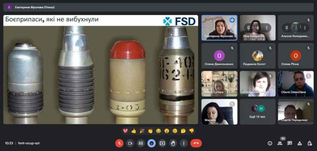Unmute the microphone in the bottom toolbar

click(119, 143)
